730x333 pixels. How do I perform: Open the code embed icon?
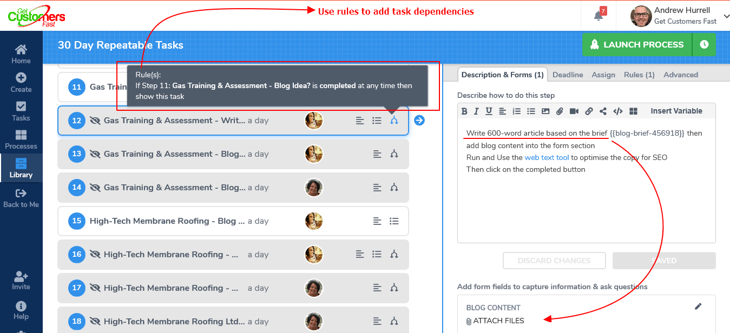618,111
